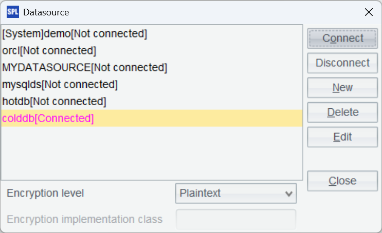The image size is (382, 233).
Task: Hit the Disconnect button
Action: pos(342,63)
